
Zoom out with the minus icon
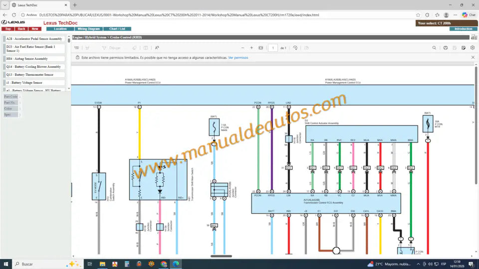pyautogui.click(x=242, y=48)
